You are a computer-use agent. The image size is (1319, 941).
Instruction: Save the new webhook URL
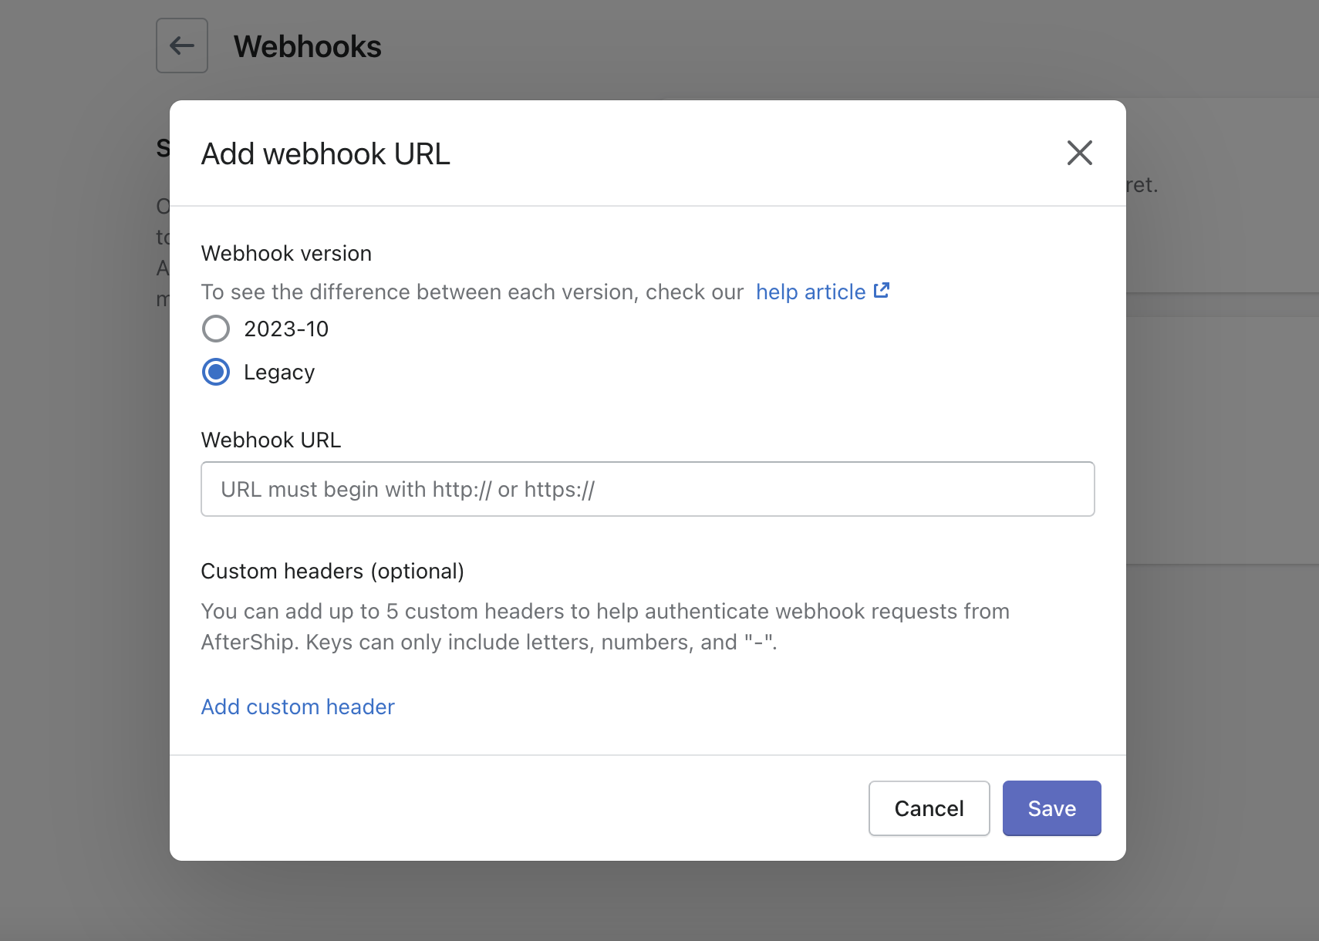tap(1051, 808)
